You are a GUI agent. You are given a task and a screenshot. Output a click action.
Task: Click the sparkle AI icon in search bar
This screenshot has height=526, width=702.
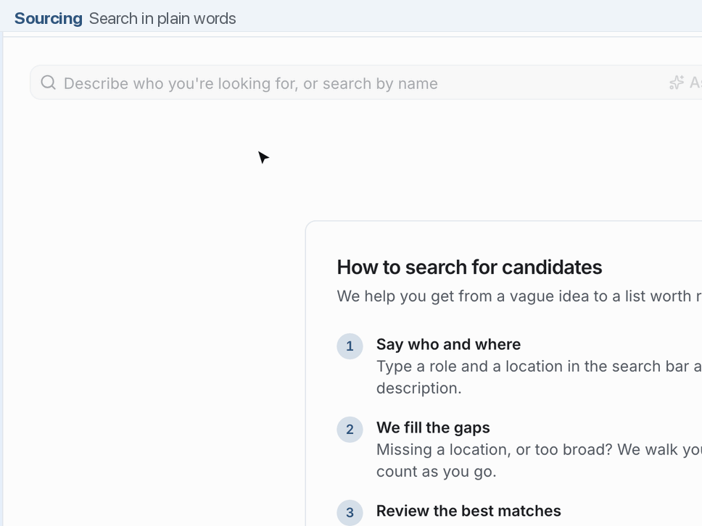click(677, 83)
